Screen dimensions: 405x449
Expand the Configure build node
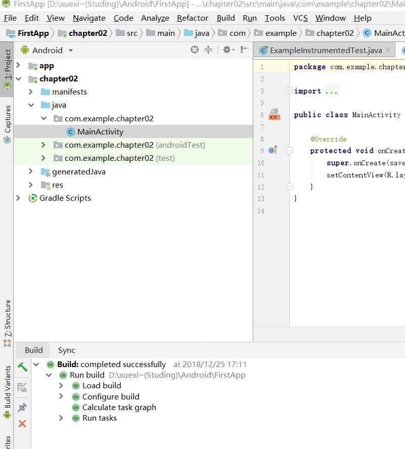click(x=61, y=396)
